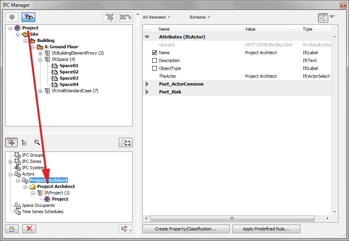The height and width of the screenshot is (241, 349).
Task: Check the ObjectType attribute checkbox
Action: click(x=155, y=68)
